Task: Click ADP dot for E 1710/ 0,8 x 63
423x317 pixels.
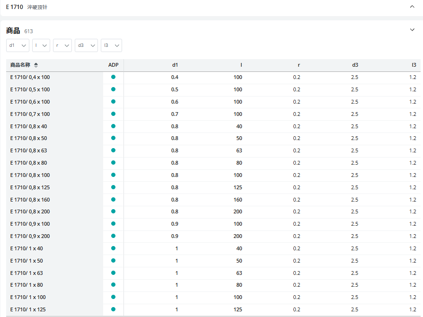Action: pyautogui.click(x=113, y=150)
